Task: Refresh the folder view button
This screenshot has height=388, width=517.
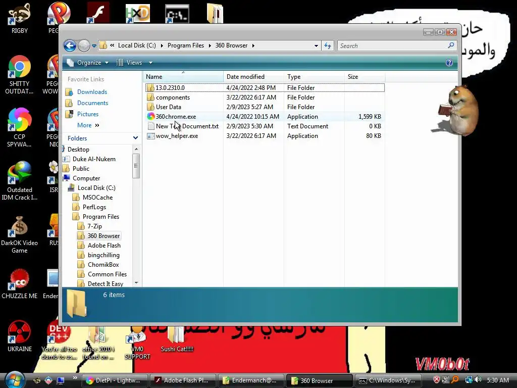Action: pyautogui.click(x=328, y=45)
